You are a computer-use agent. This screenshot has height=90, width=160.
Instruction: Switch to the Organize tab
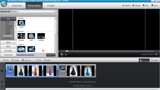coord(17,5)
